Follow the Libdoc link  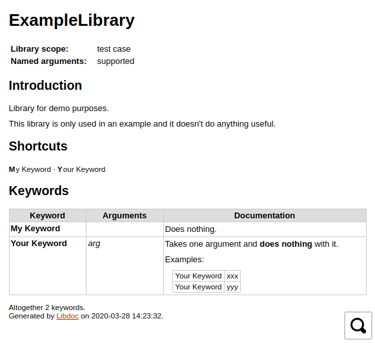pos(67,316)
